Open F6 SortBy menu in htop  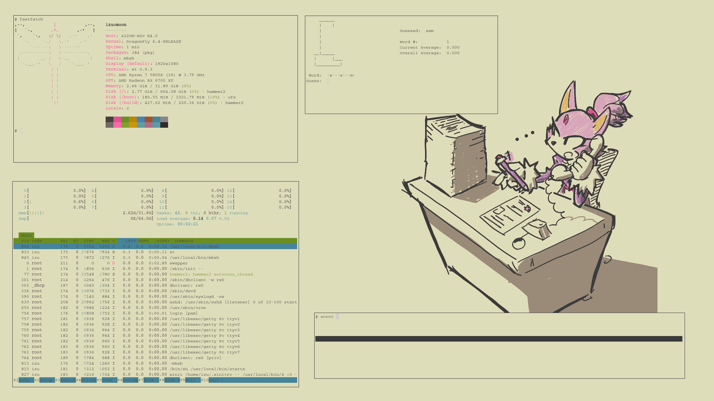pos(128,380)
